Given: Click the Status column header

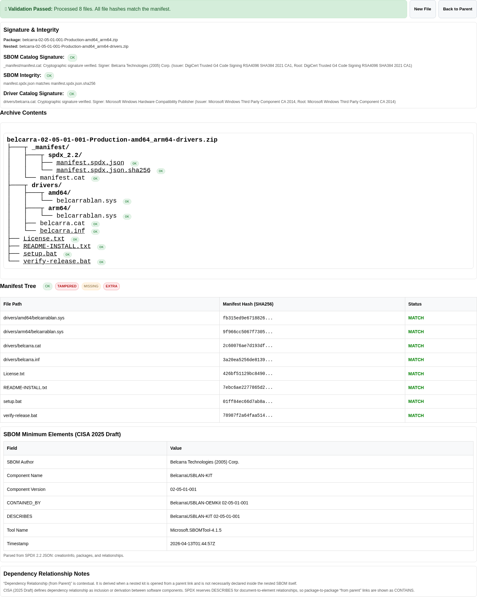Looking at the screenshot, I should [x=441, y=304].
